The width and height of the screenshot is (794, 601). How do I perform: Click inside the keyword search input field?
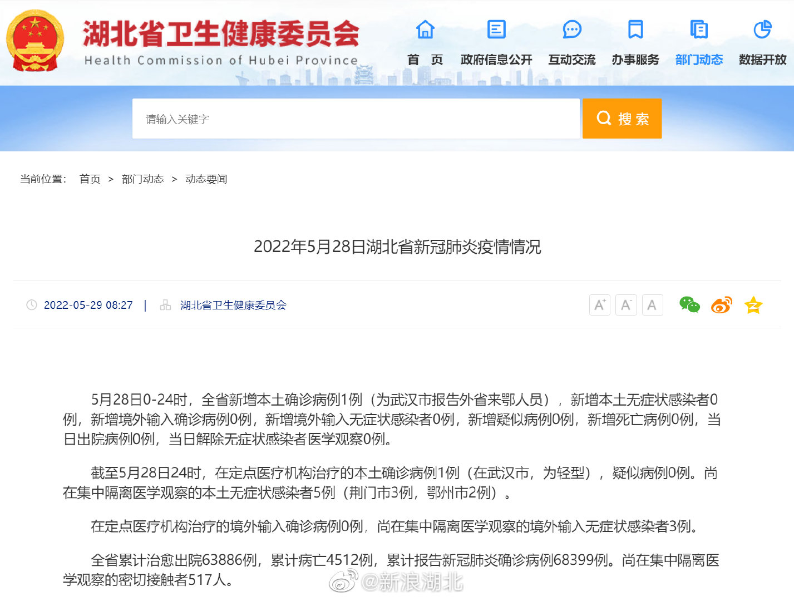pos(356,119)
